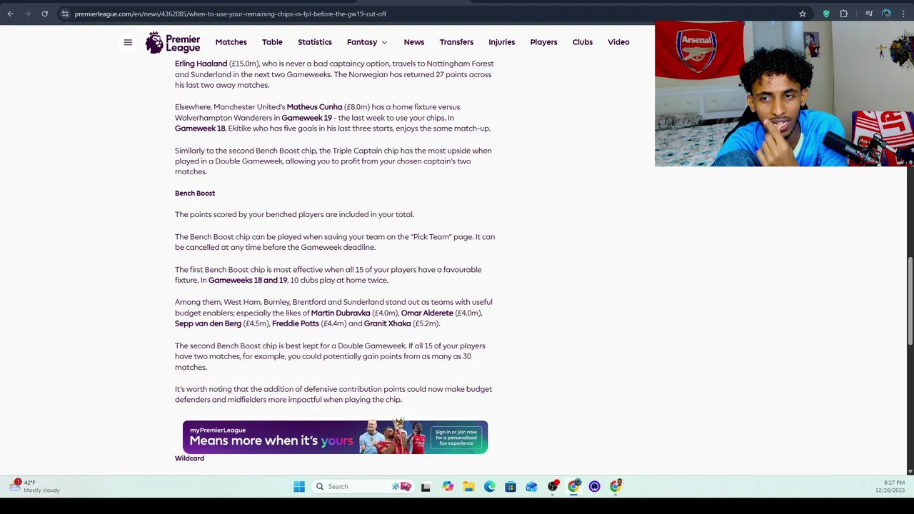Open the Windows Start menu
This screenshot has height=514, width=914.
pos(299,487)
